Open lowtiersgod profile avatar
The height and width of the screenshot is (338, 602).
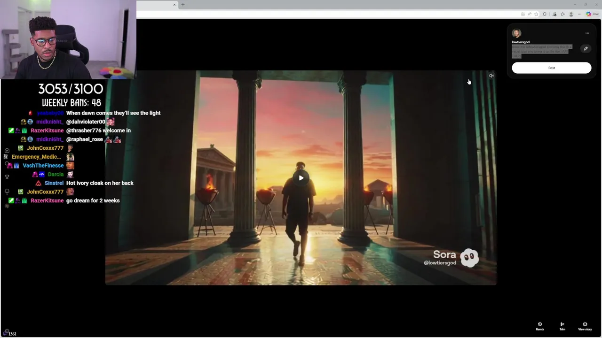(516, 33)
